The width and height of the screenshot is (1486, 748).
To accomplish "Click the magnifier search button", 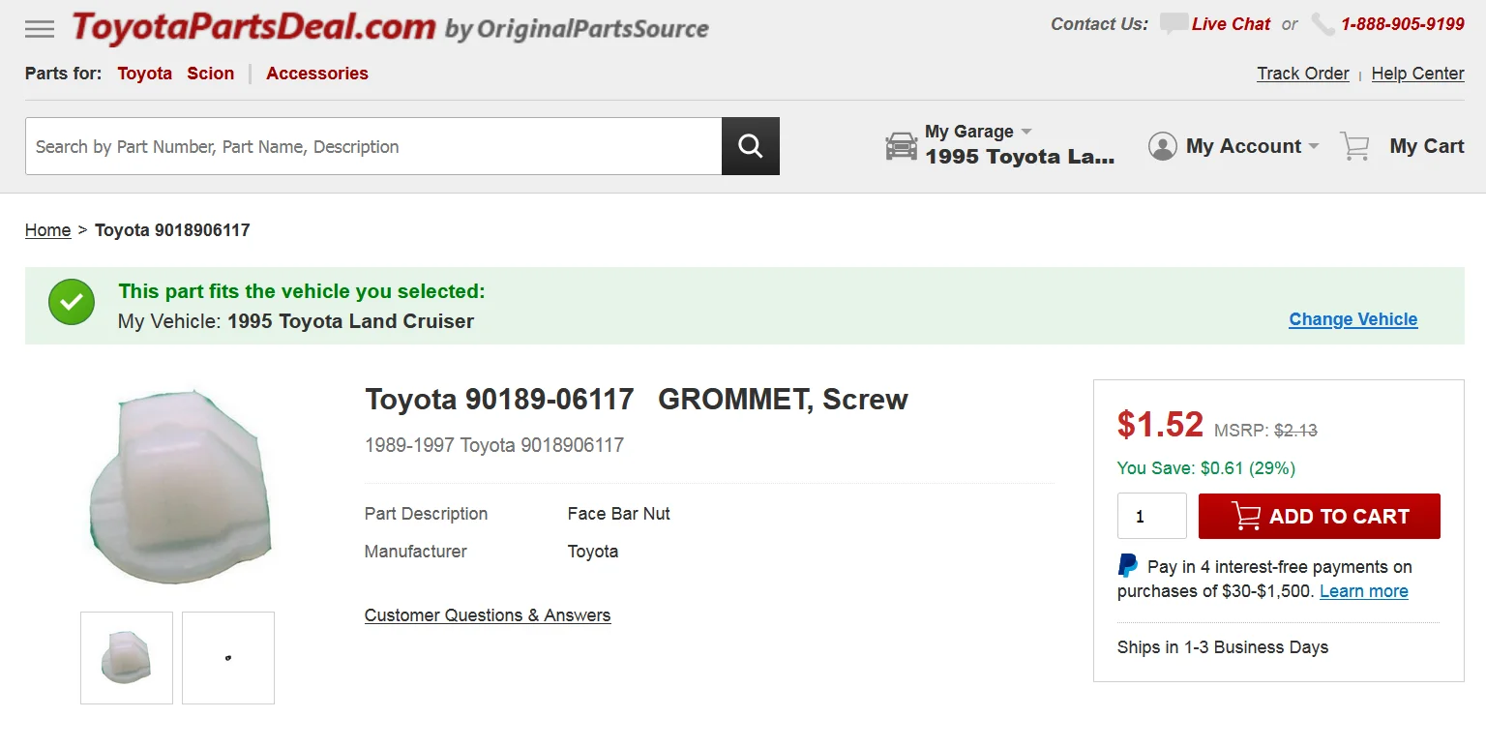I will [750, 146].
